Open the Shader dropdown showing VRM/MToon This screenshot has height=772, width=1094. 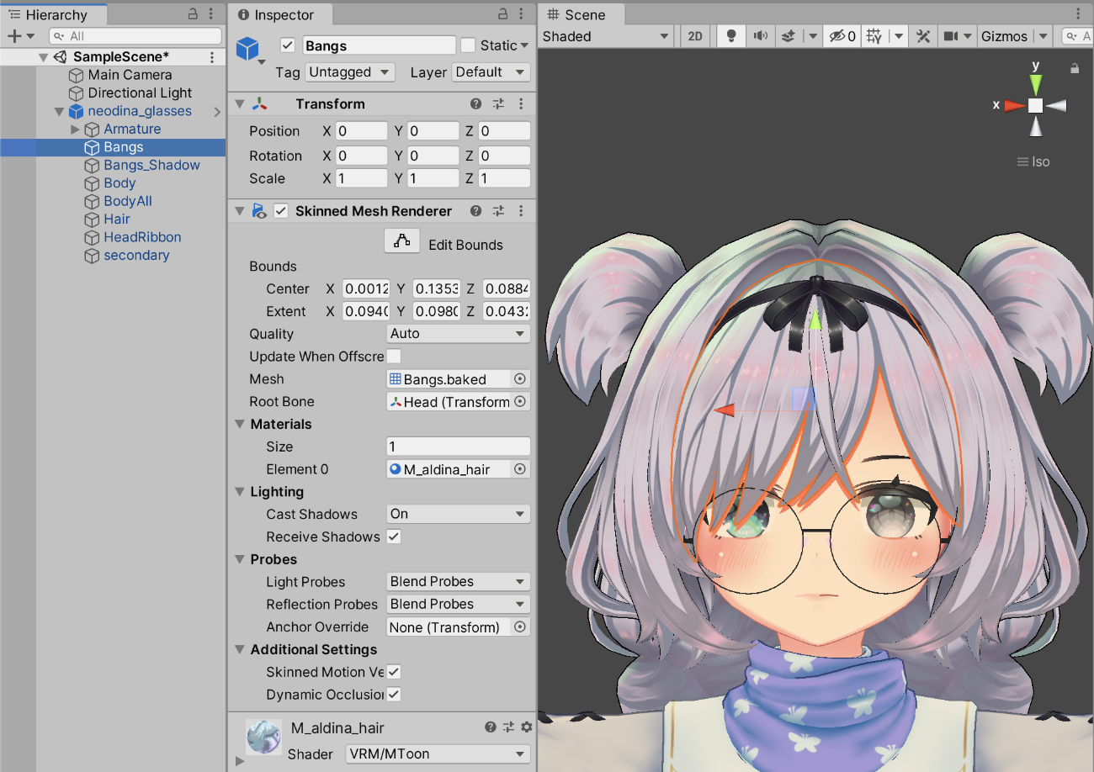click(x=438, y=753)
